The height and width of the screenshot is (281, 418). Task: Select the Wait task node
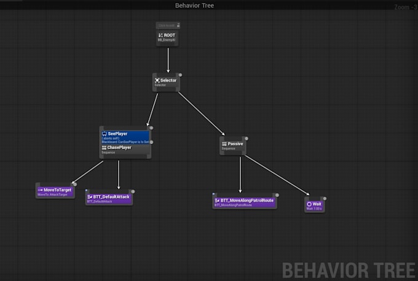[314, 206]
